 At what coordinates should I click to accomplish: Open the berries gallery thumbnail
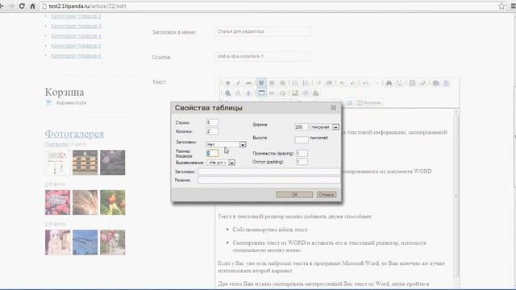point(57,202)
